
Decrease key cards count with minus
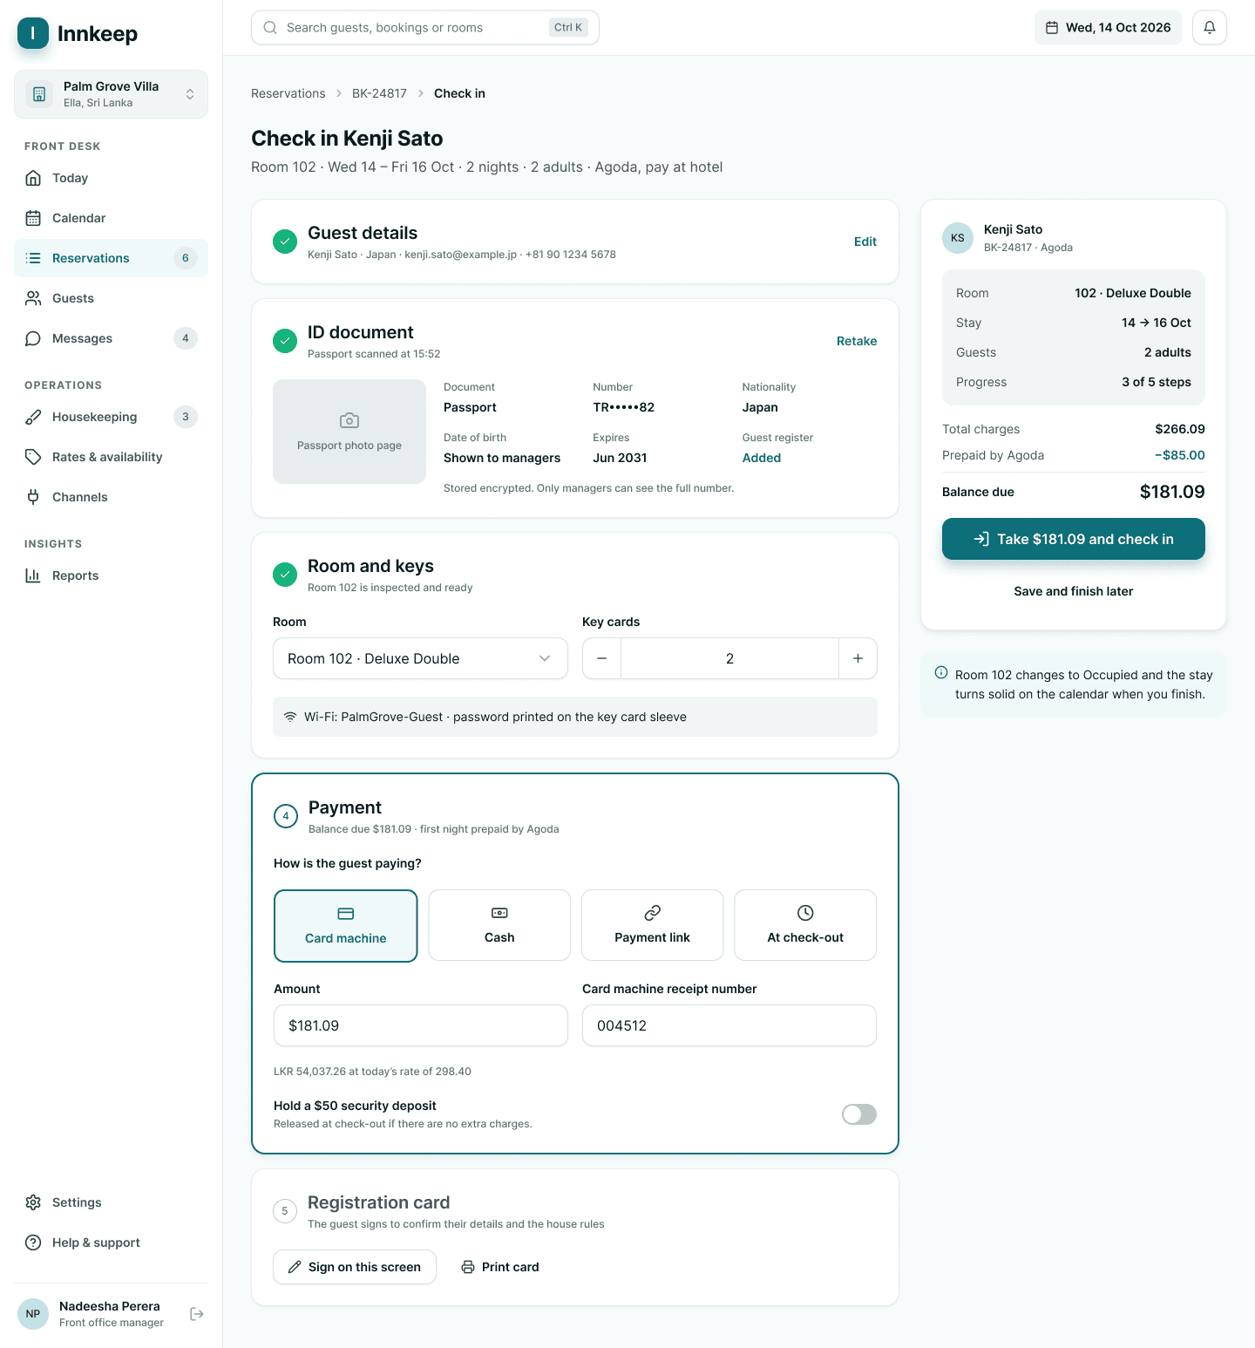point(601,658)
